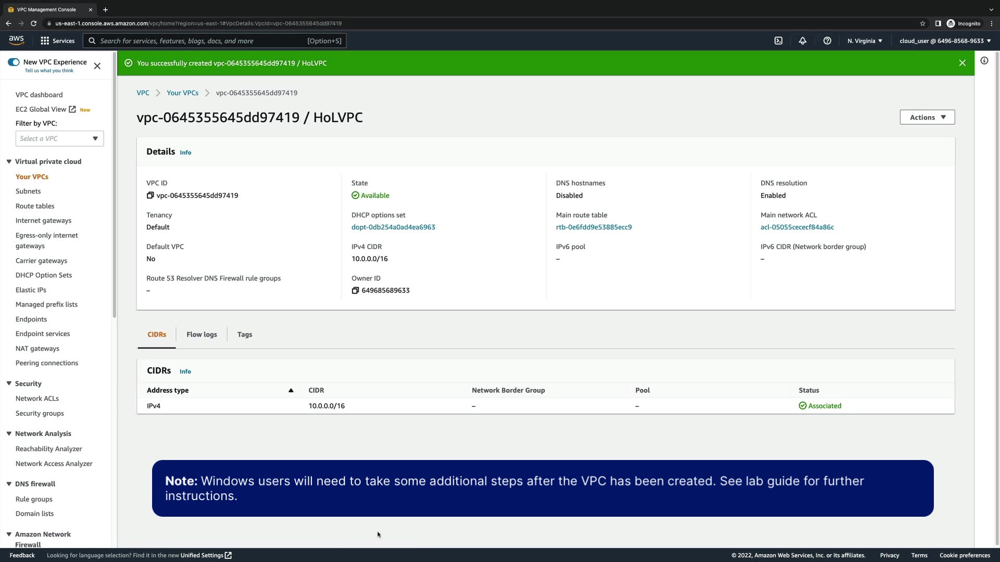Switch to the Tags tab
The height and width of the screenshot is (562, 1000).
click(244, 335)
